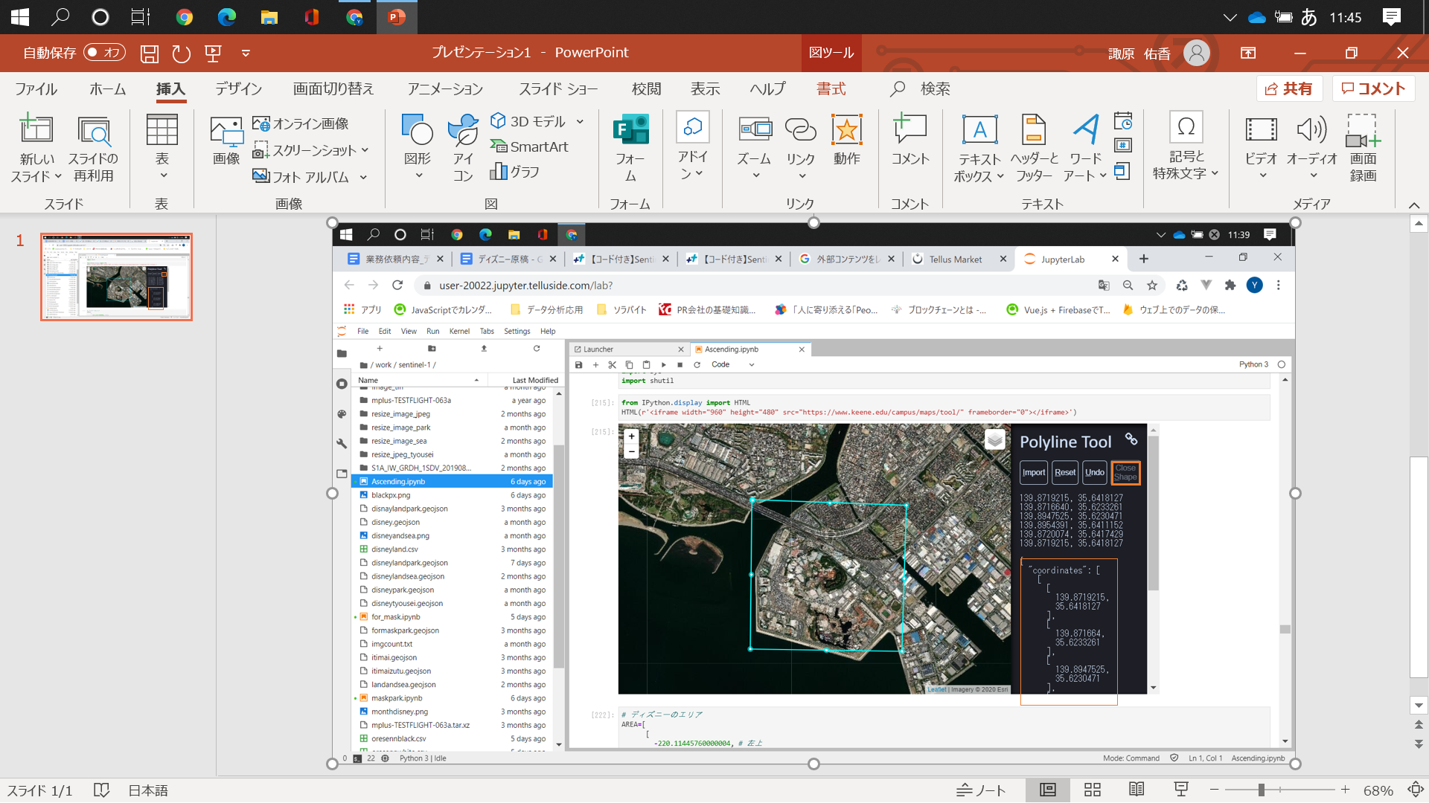This screenshot has height=803, width=1429.
Task: Click the Comments (コメント) button at top right
Action: tap(1373, 89)
